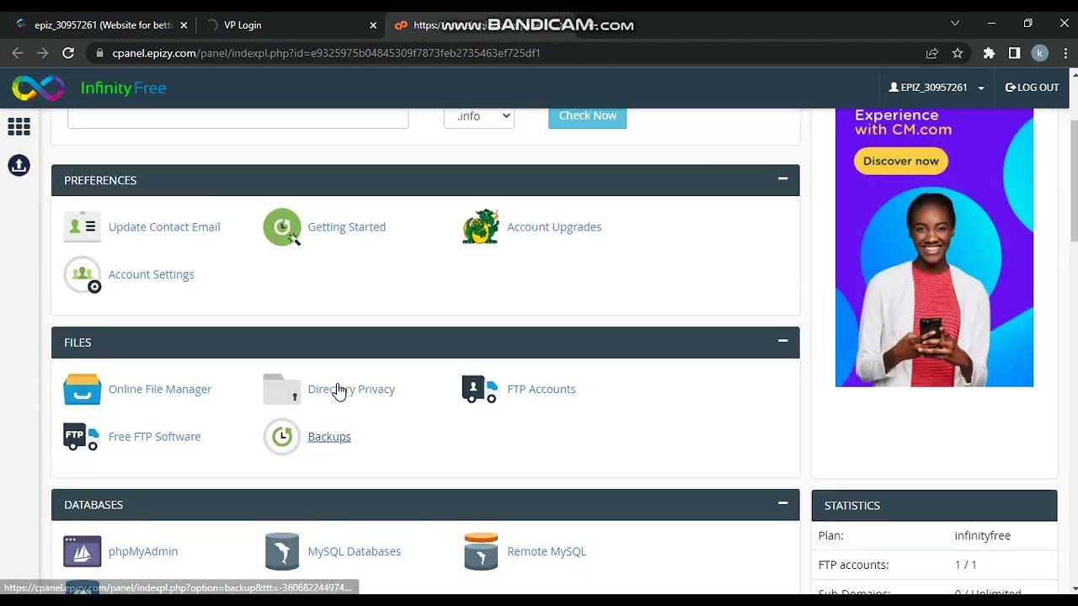Screen dimensions: 1078x606
Task: Click the Remote MySQL icon
Action: click(x=481, y=552)
